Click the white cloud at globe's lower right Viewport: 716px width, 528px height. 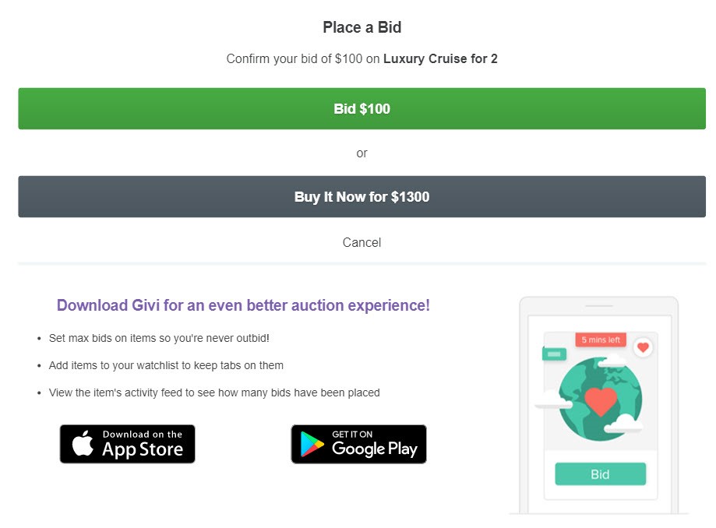[x=623, y=424]
